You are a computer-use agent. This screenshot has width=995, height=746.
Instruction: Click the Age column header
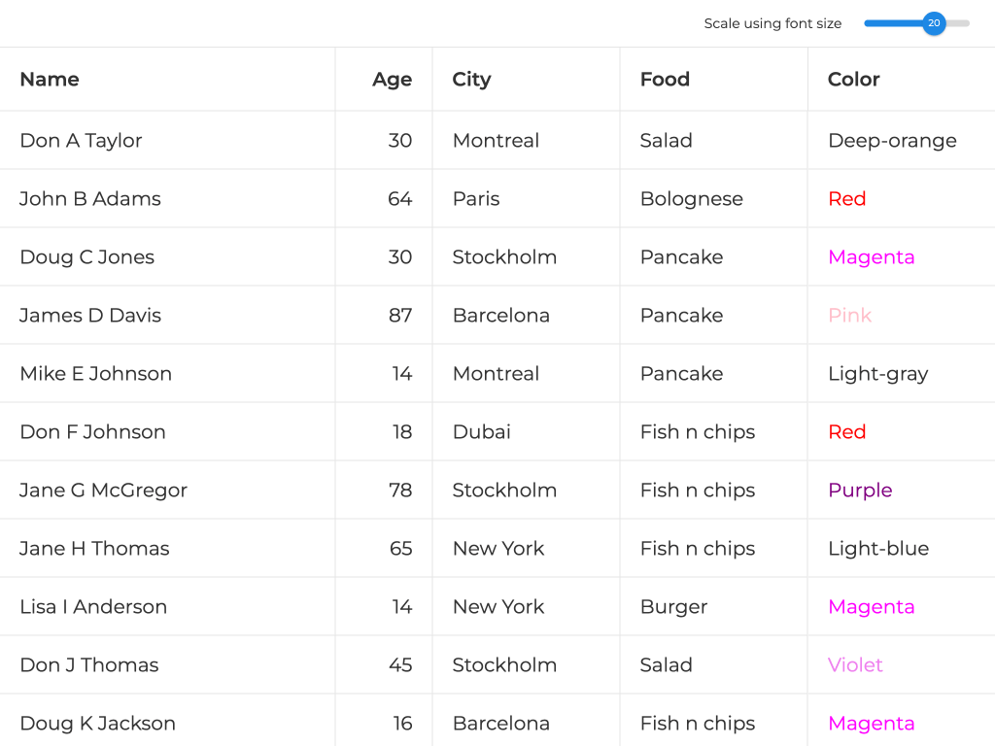coord(392,80)
